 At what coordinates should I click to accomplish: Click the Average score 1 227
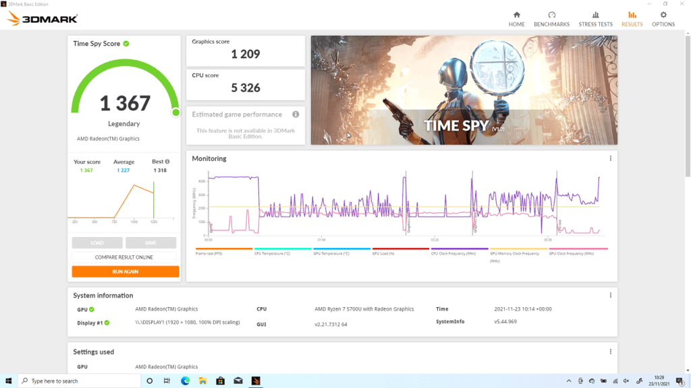[123, 170]
